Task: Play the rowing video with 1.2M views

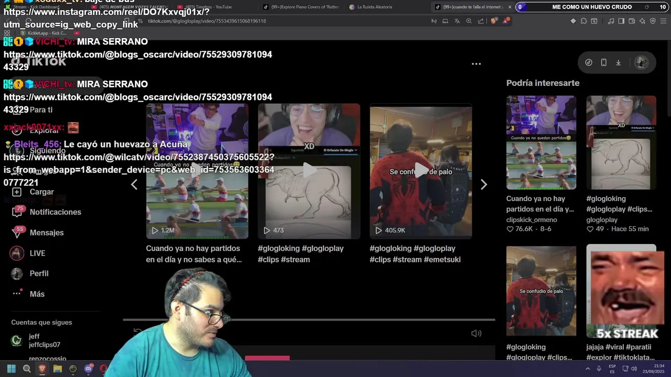Action: pos(197,171)
